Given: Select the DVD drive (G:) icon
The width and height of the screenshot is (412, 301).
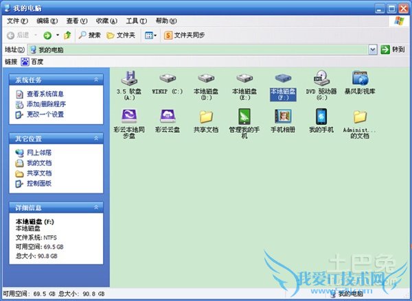Looking at the screenshot, I should pyautogui.click(x=321, y=85).
